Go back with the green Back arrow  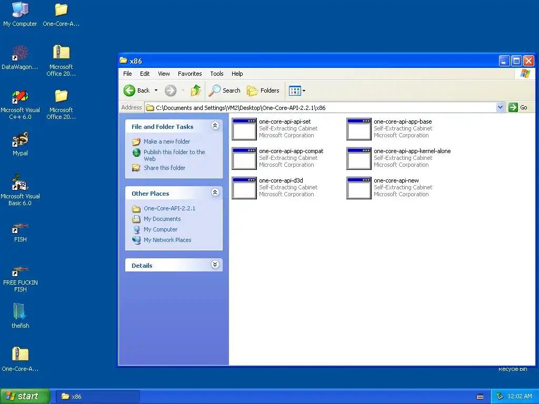point(129,90)
